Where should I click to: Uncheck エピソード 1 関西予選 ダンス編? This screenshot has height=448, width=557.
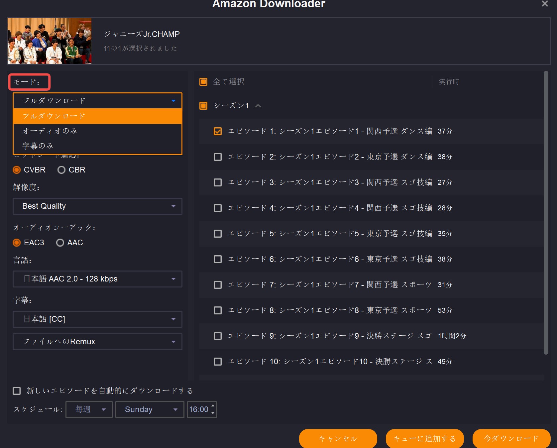point(218,131)
